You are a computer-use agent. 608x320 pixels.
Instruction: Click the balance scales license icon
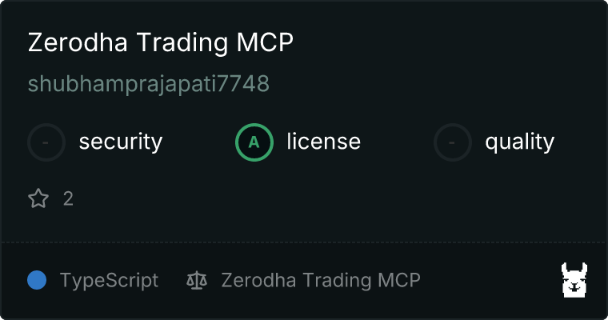click(197, 280)
